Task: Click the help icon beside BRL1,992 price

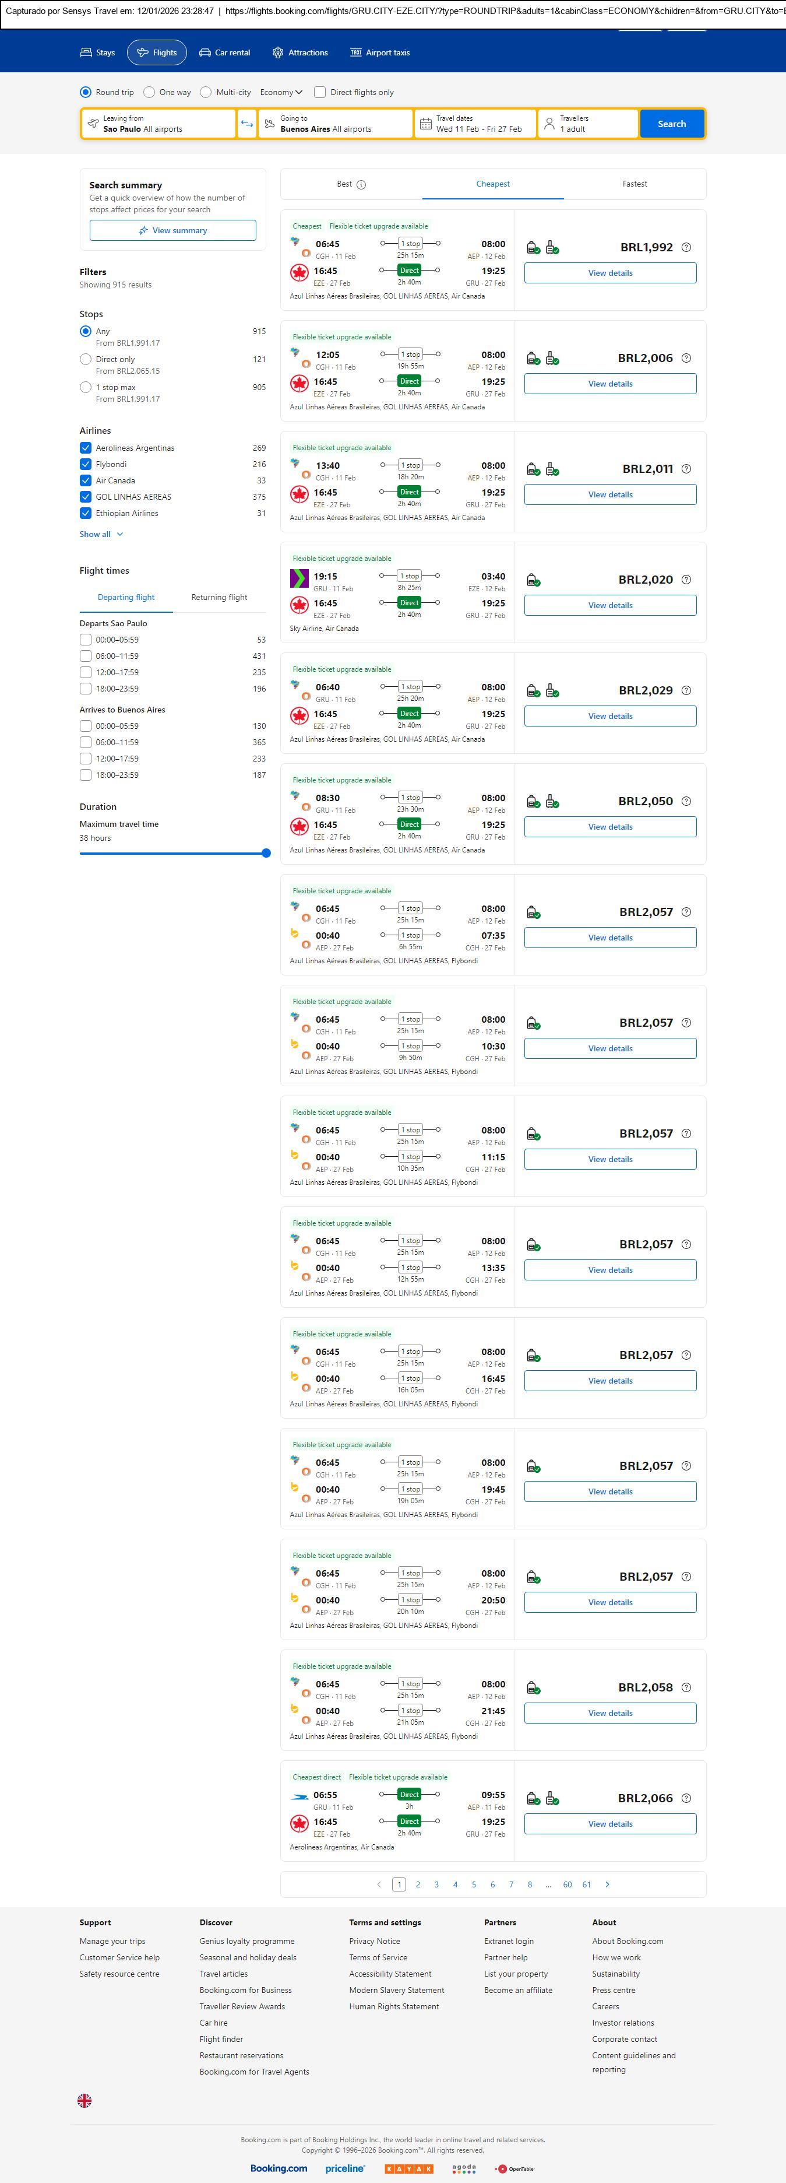Action: coord(686,247)
